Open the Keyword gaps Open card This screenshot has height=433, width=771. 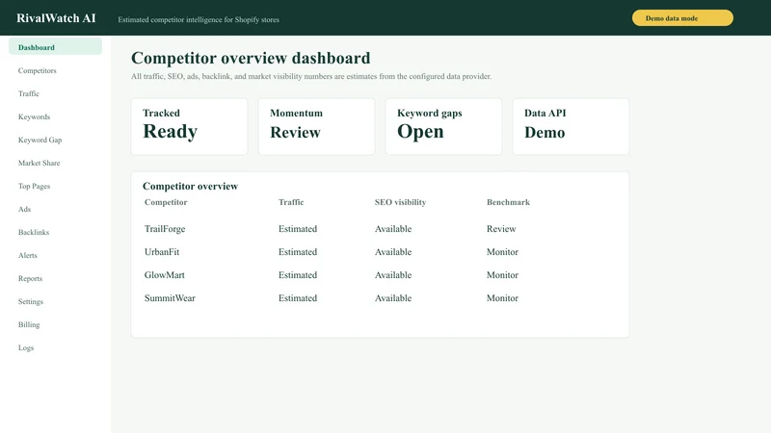pyautogui.click(x=443, y=127)
